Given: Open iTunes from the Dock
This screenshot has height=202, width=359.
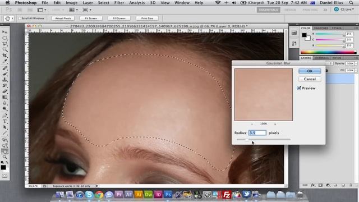Looking at the screenshot, I should point(80,195).
